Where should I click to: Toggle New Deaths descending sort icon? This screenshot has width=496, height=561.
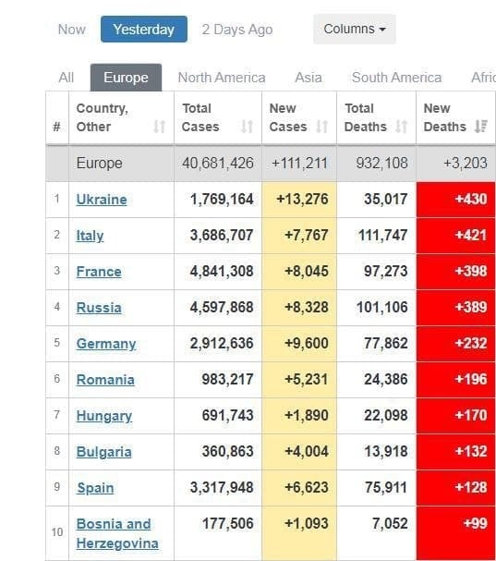[481, 127]
